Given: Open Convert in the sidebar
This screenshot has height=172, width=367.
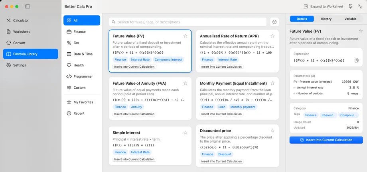Looking at the screenshot, I should pos(30,43).
